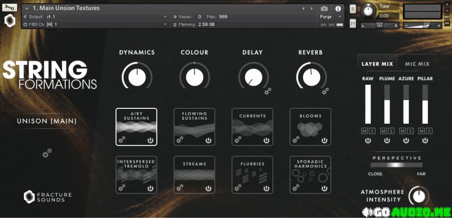Open Streams gear settings
Image resolution: width=452 pixels, height=218 pixels.
tap(179, 188)
